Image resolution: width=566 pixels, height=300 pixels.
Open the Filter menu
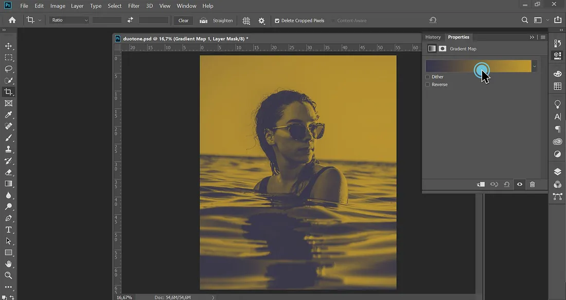point(134,6)
